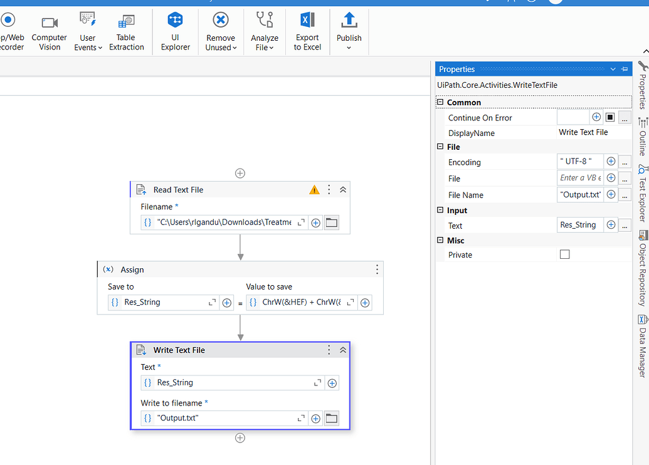Check the Private checkbox under Misc

(x=564, y=254)
